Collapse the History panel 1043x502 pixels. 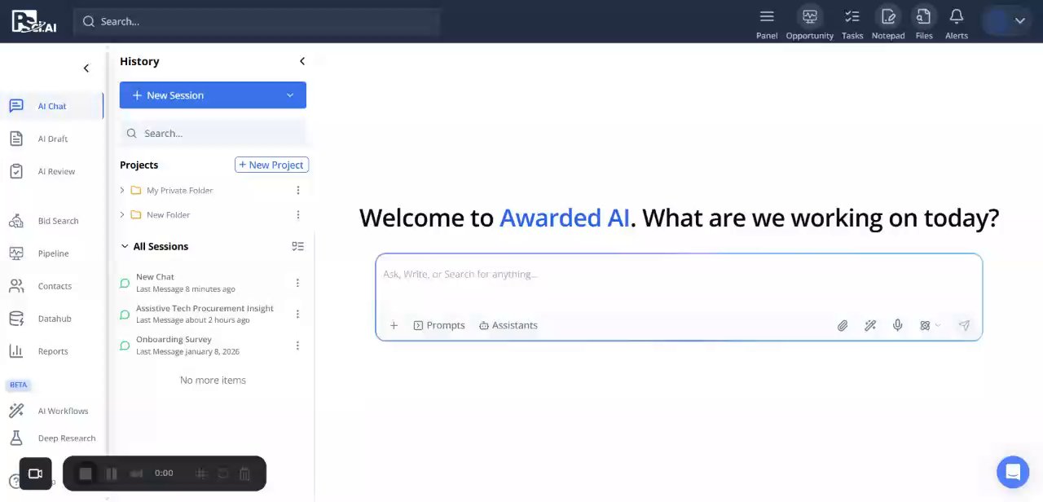tap(302, 61)
